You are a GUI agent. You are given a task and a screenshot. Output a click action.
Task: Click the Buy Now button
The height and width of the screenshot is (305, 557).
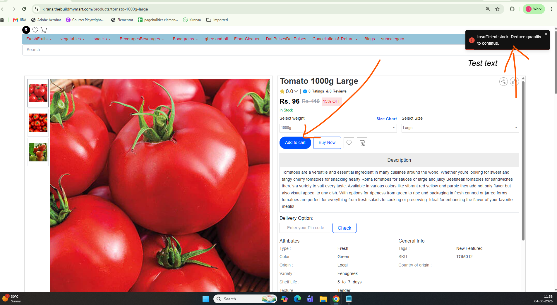point(327,143)
